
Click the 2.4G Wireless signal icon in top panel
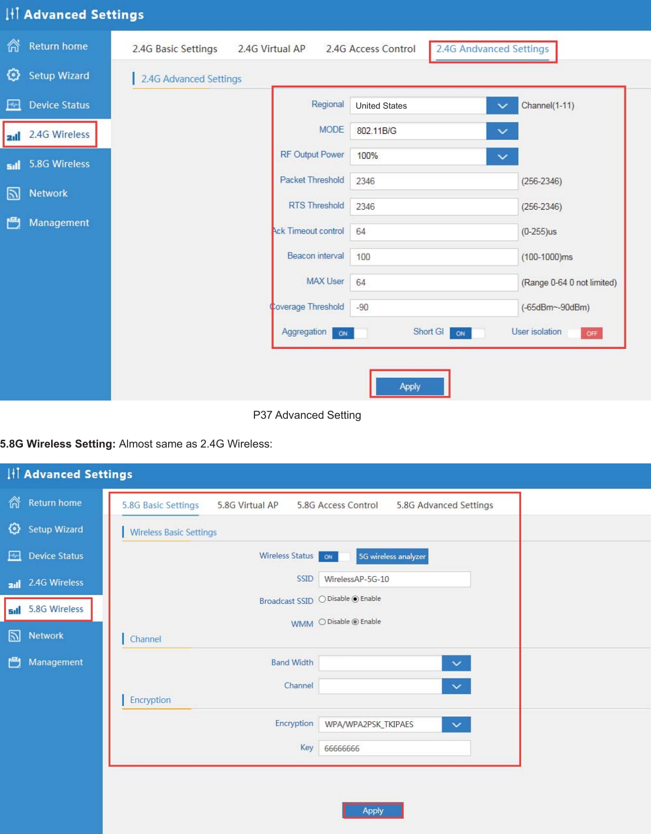[x=14, y=136]
